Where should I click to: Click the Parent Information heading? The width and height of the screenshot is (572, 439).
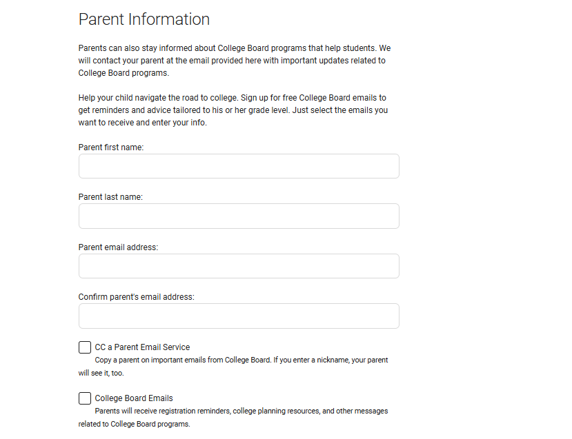(x=144, y=19)
